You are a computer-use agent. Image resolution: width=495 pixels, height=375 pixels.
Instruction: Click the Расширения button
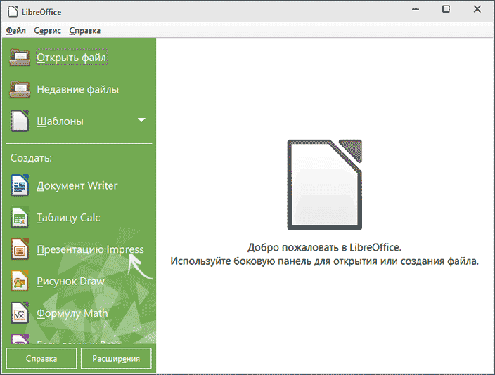tap(116, 358)
